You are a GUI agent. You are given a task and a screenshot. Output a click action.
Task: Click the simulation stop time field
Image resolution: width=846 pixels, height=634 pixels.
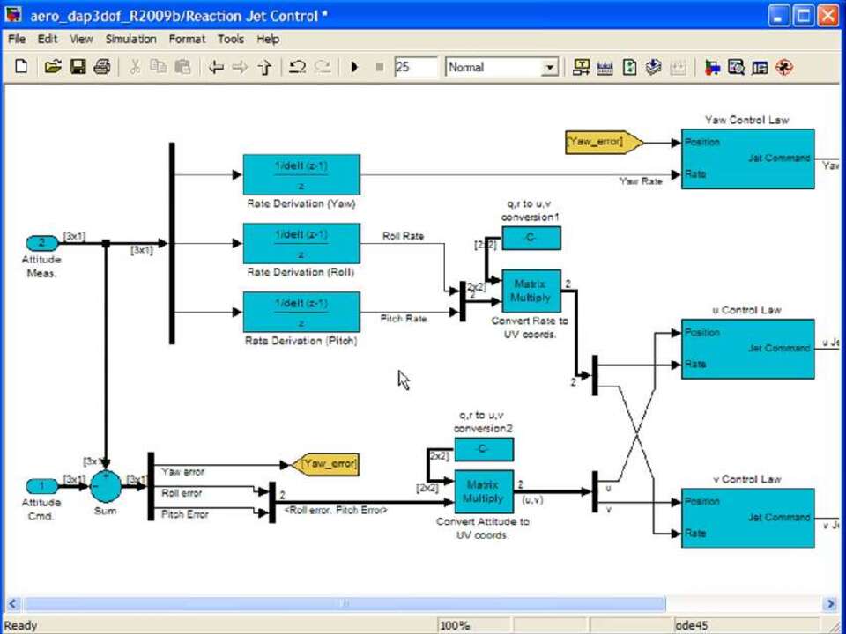click(415, 67)
